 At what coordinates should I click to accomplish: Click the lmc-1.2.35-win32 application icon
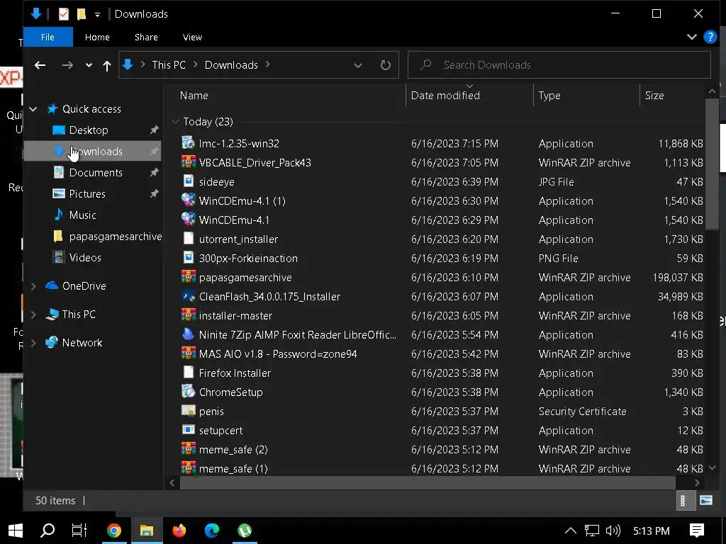[x=188, y=142]
